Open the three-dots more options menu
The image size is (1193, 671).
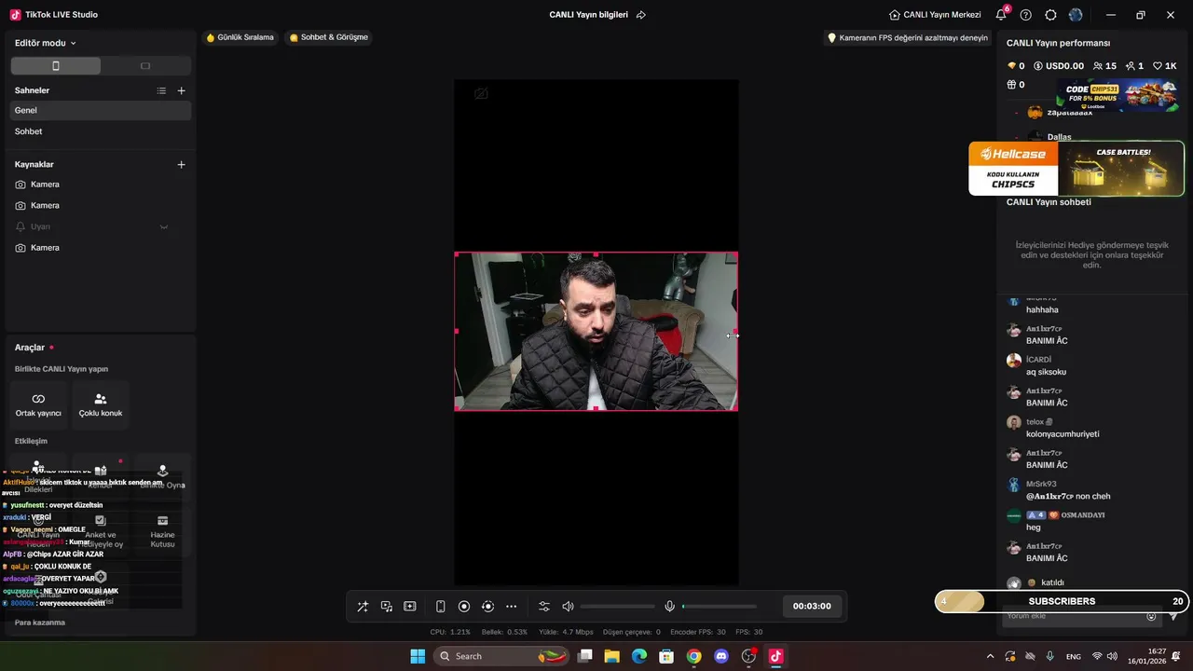pyautogui.click(x=511, y=607)
